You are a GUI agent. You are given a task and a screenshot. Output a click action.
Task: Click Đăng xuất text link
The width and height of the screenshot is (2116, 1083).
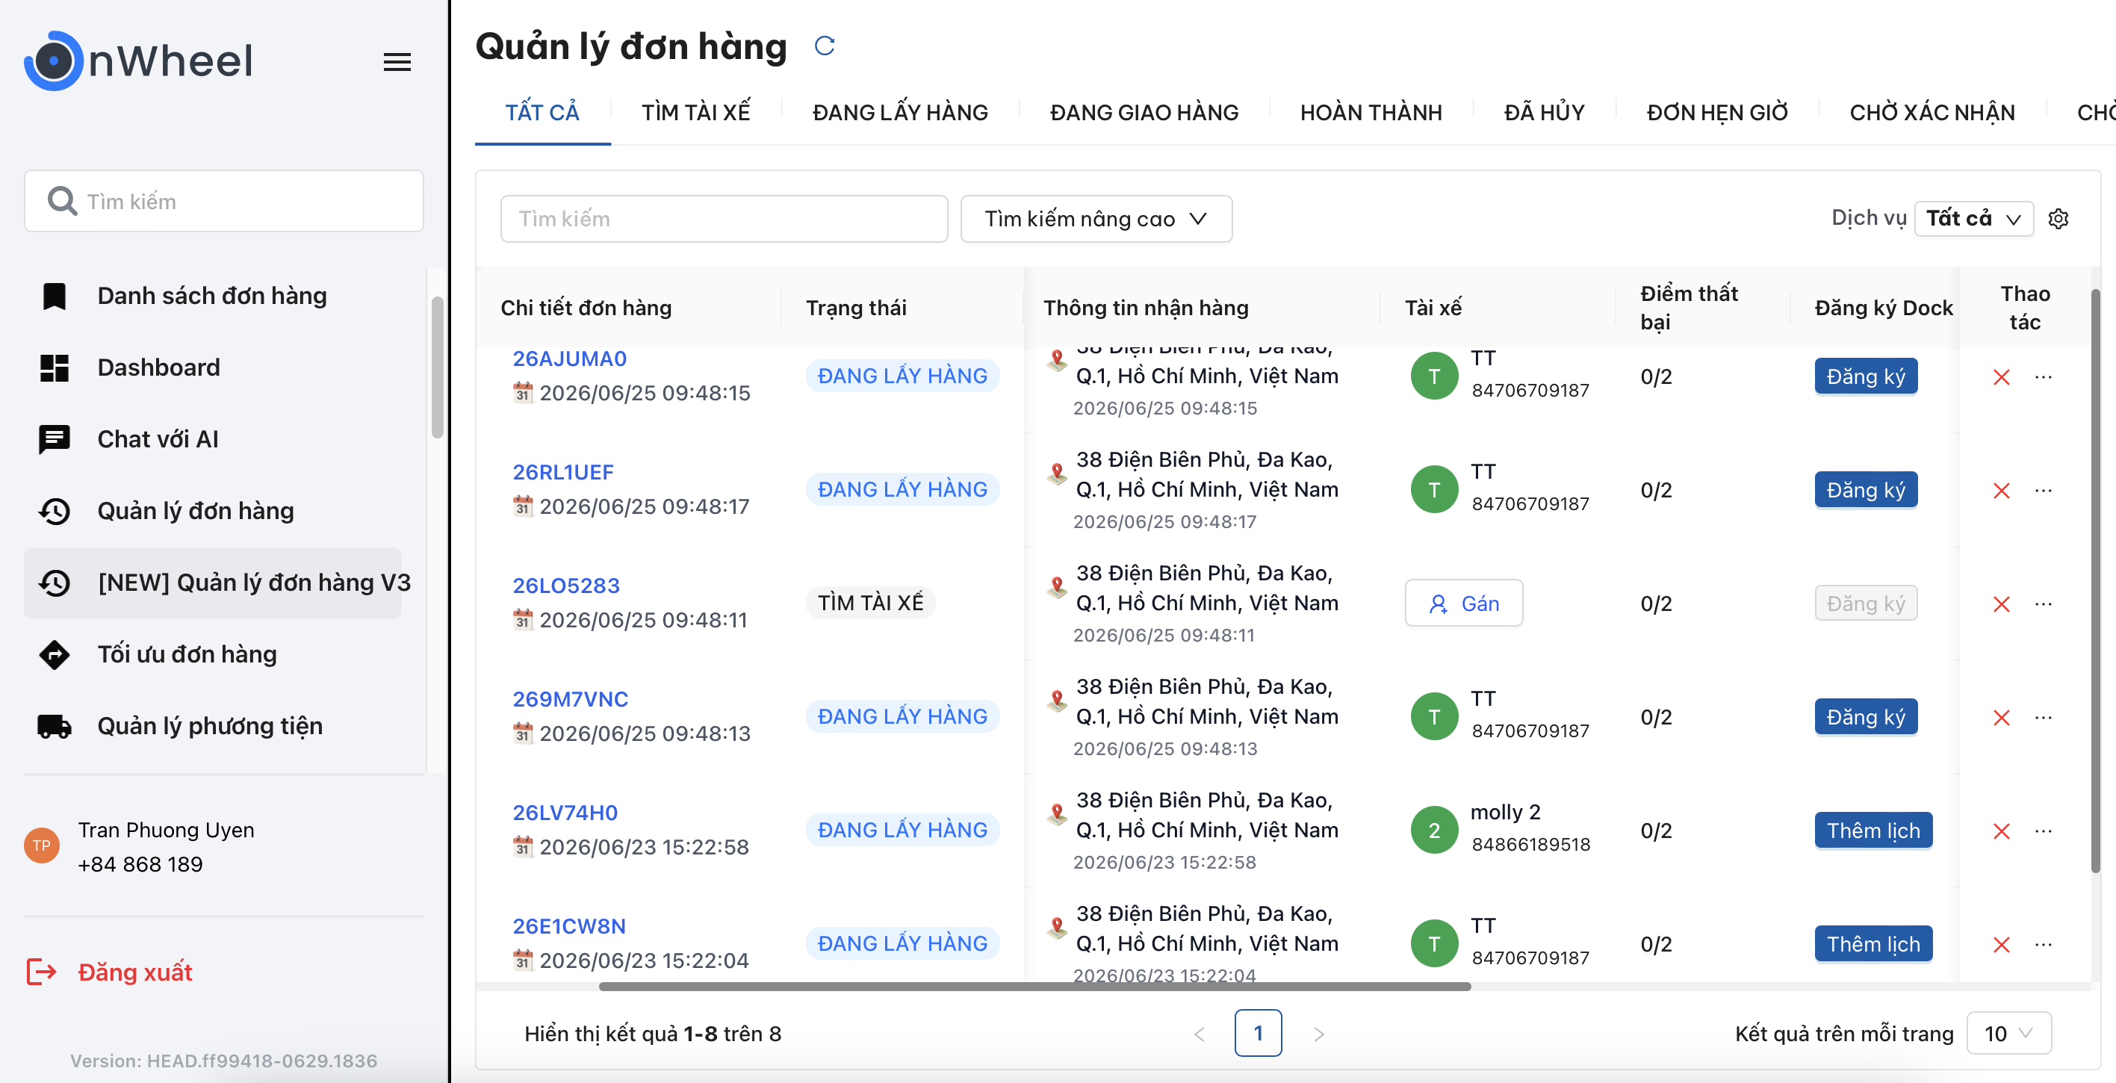134,972
